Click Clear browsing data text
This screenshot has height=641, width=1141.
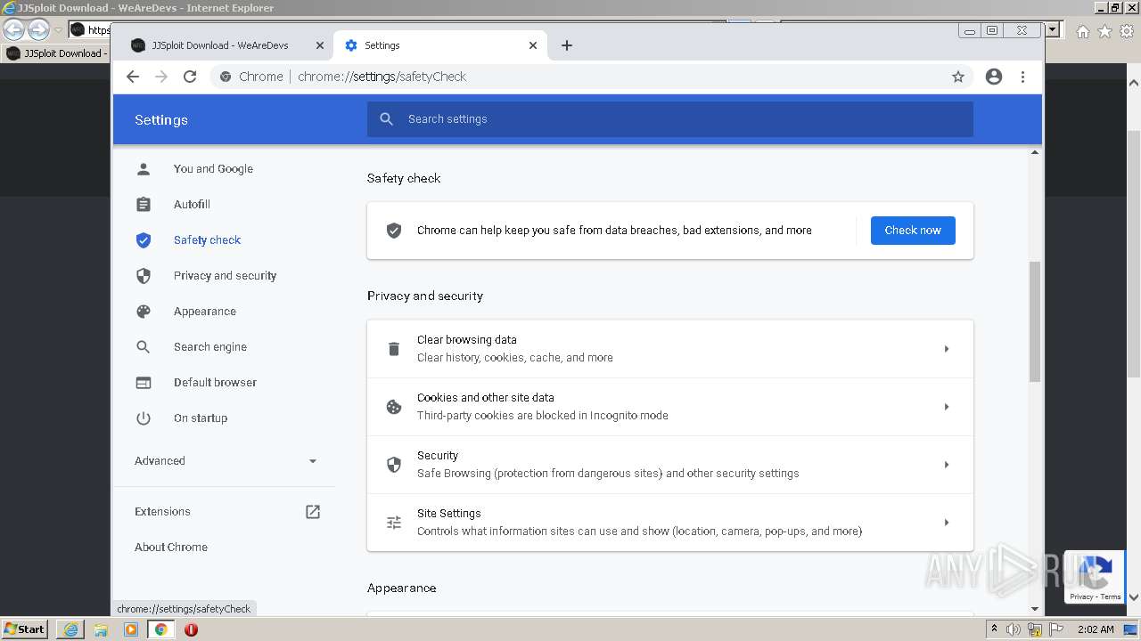(467, 340)
